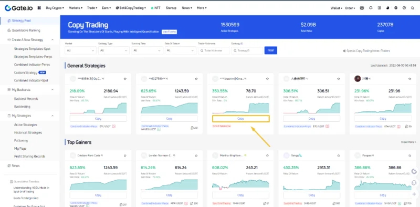Open the Rate Of Return filter dropdown
Screen dimensions: 420x207
(x=181, y=50)
